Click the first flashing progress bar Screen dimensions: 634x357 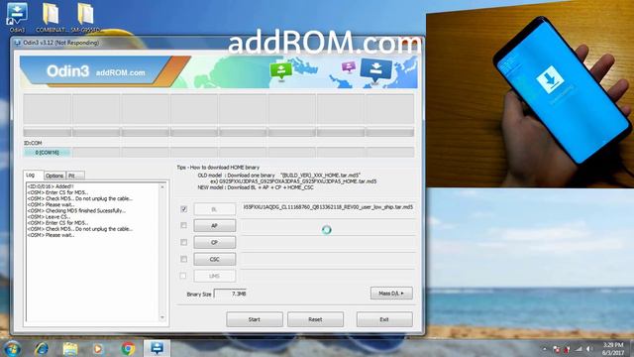pos(48,132)
